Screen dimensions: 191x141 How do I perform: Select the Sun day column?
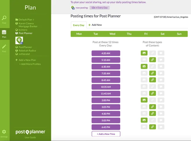[179, 34]
